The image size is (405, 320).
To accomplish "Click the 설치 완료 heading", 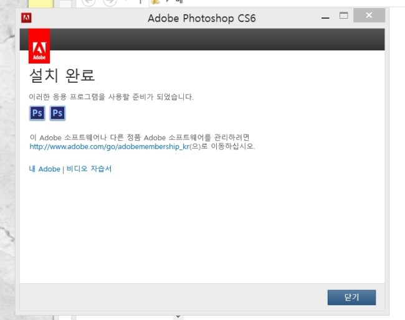I will point(62,75).
